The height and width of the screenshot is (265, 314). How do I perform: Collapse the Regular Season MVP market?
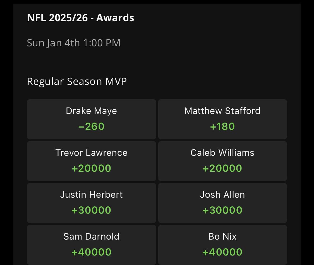coord(77,81)
